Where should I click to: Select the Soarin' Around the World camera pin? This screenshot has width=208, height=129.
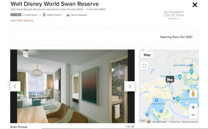pos(180,77)
